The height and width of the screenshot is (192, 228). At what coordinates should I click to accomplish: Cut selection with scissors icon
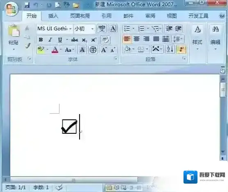(27, 28)
